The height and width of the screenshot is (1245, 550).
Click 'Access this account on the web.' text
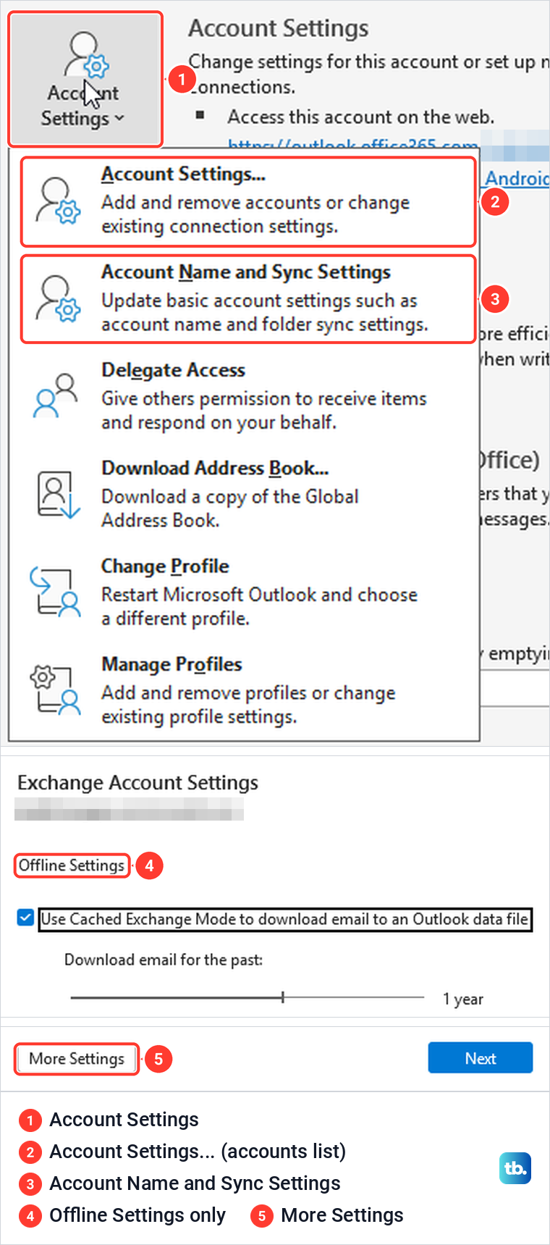pyautogui.click(x=361, y=117)
